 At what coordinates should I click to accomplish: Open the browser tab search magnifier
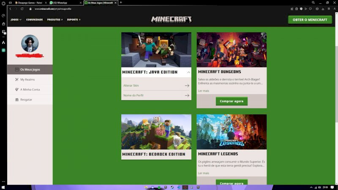tap(313, 3)
